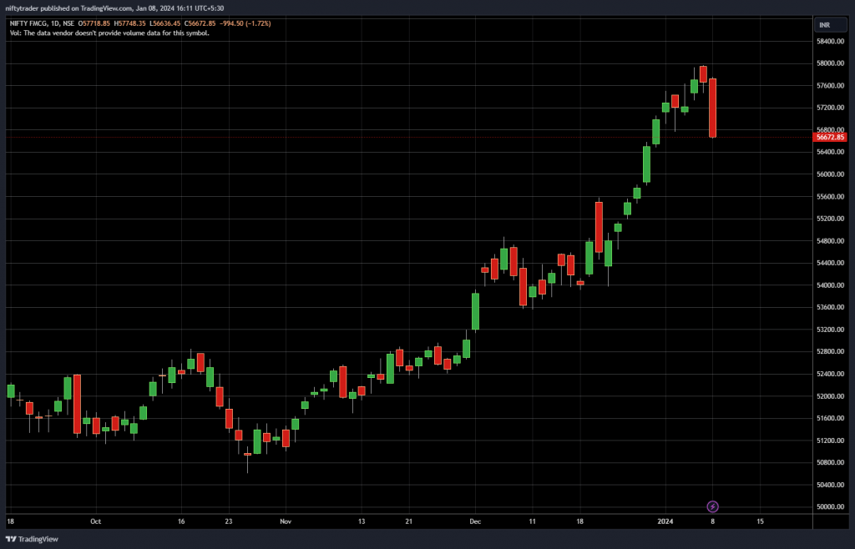Click the high price H57748.35 value

(x=129, y=23)
